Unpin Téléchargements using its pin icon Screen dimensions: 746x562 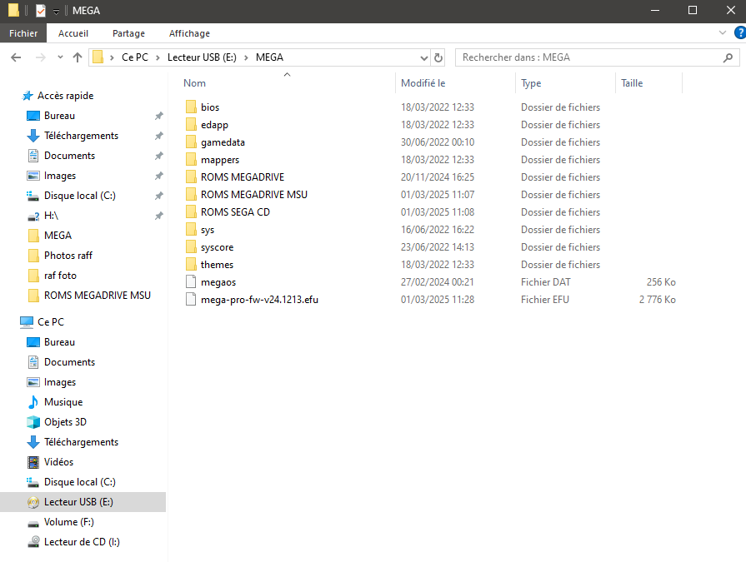(159, 136)
